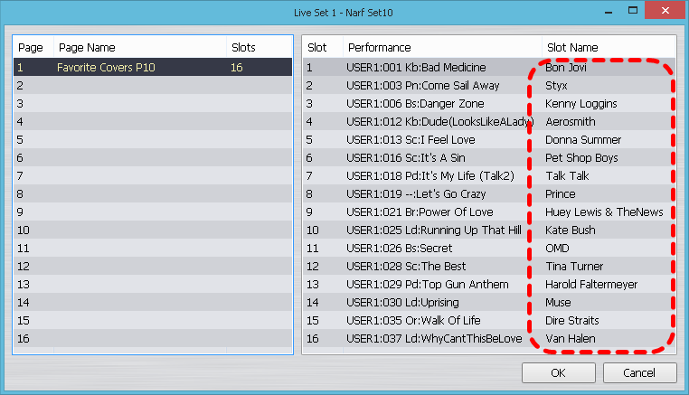The height and width of the screenshot is (395, 689).
Task: Click the Kate Bush slot name
Action: pyautogui.click(x=571, y=230)
